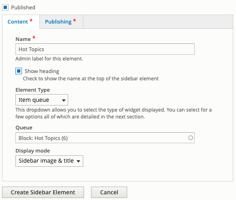The height and width of the screenshot is (200, 236).
Task: Toggle the Show heading checkbox
Action: tap(19, 71)
